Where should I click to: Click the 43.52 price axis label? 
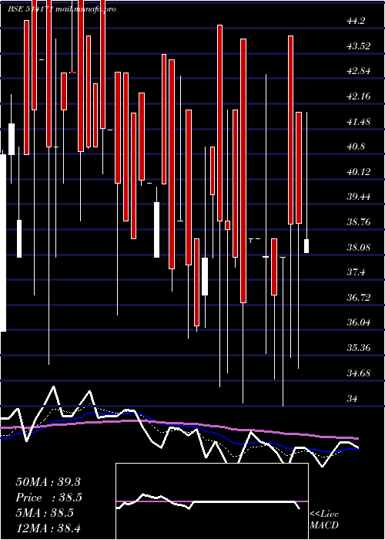click(359, 46)
